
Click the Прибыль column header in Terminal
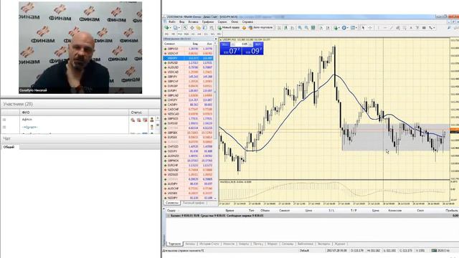click(451, 210)
